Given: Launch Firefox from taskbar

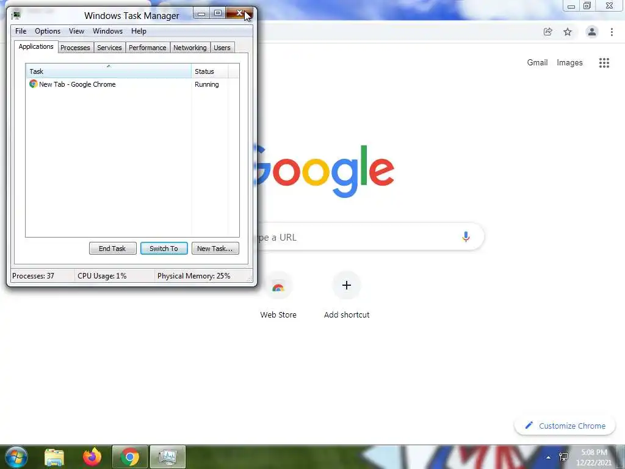Looking at the screenshot, I should point(92,457).
